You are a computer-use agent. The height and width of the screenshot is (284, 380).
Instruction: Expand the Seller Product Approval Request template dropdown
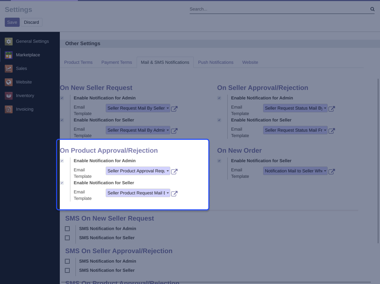138,171
